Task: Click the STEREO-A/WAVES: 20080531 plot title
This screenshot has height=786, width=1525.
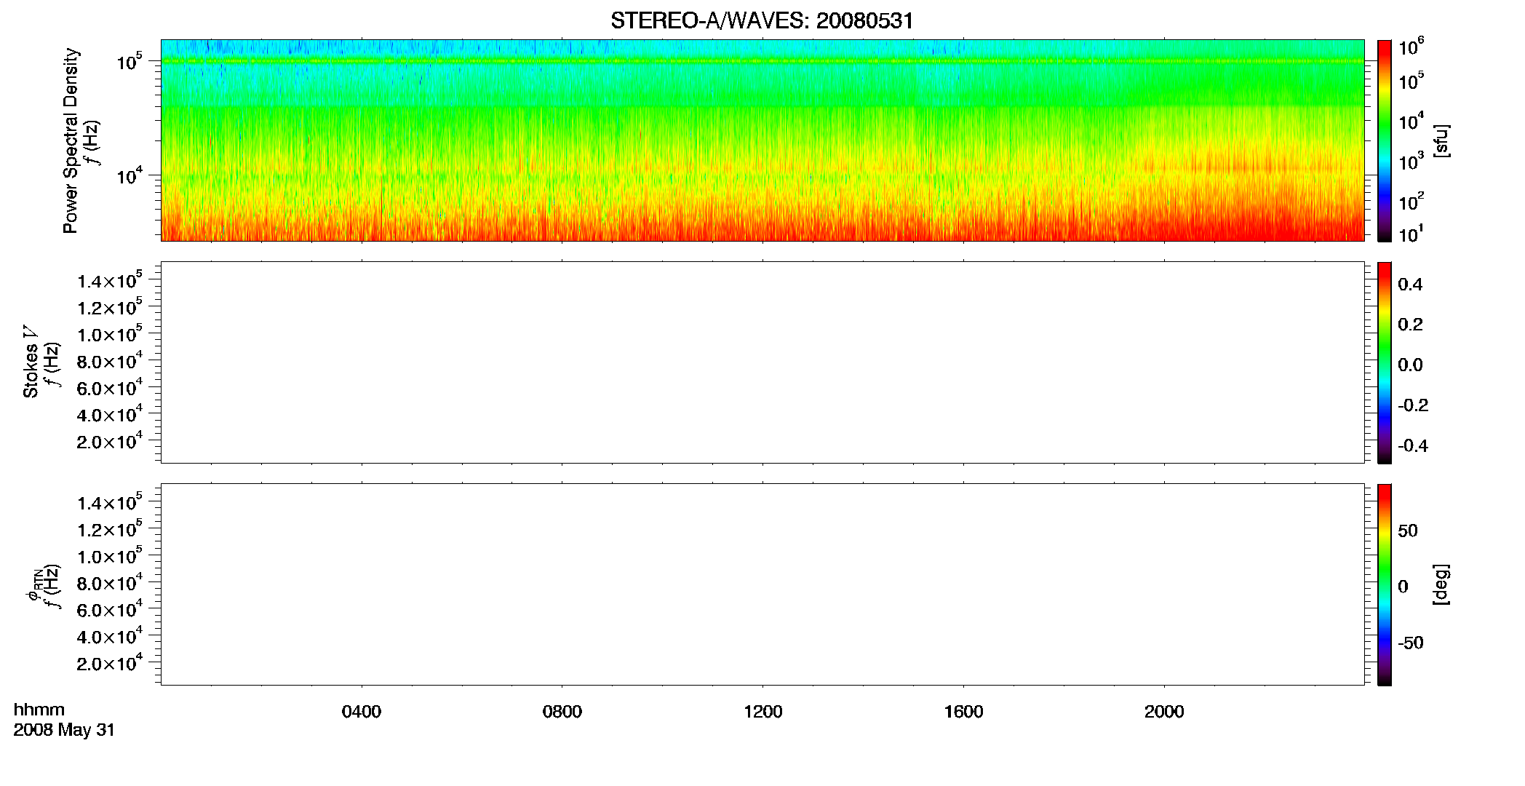Action: [x=762, y=21]
